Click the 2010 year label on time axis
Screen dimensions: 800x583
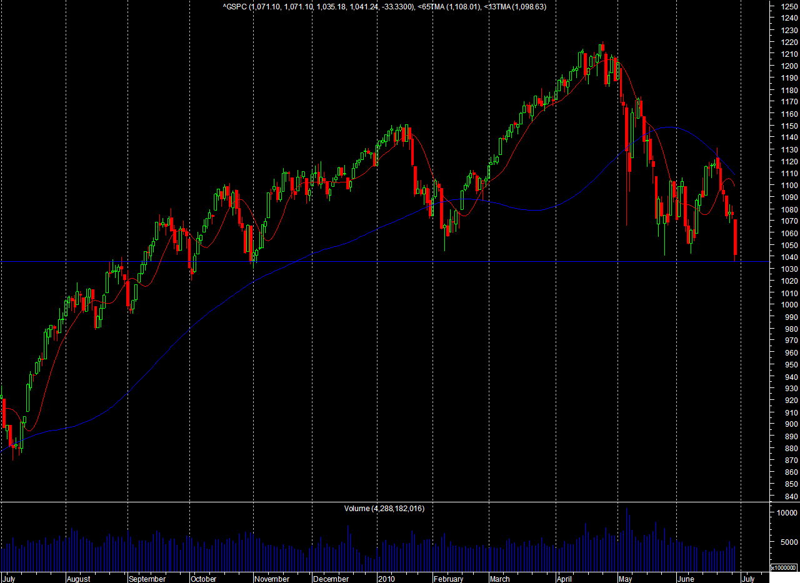point(387,579)
